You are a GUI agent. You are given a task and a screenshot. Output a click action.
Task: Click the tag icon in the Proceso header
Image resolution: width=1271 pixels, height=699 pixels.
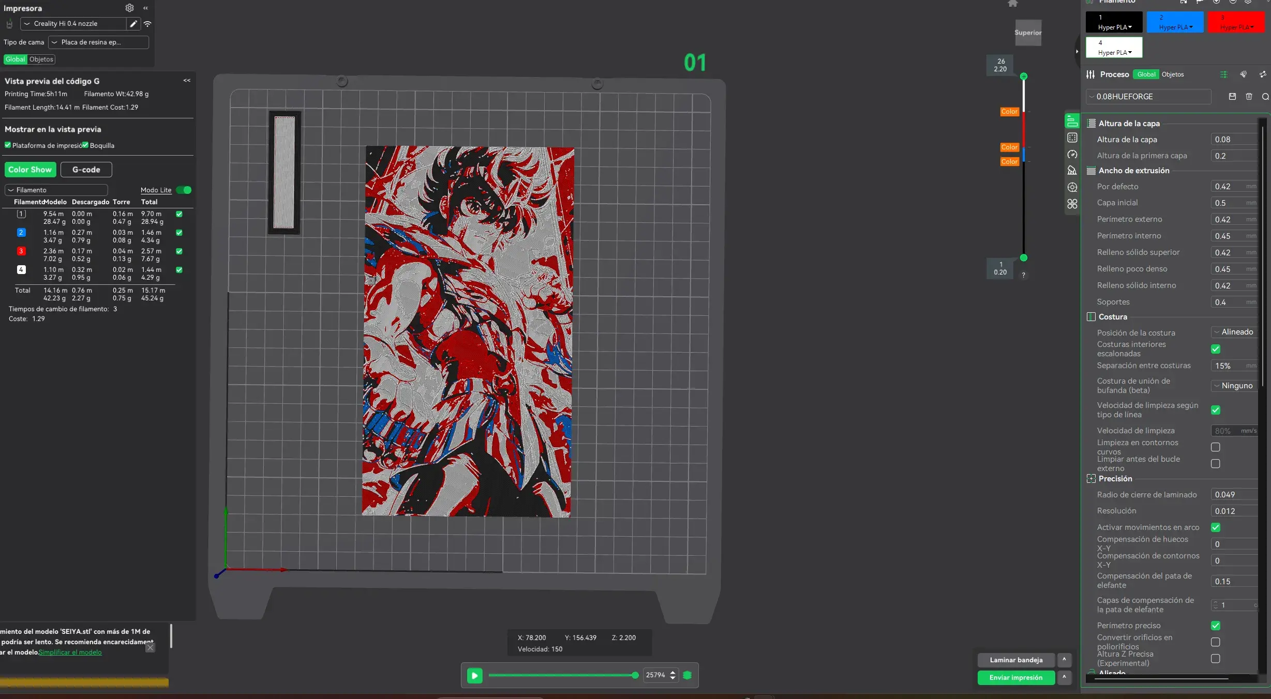tap(1243, 74)
